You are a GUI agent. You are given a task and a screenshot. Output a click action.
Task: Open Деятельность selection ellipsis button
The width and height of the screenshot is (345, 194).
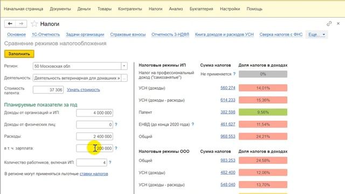click(x=124, y=78)
